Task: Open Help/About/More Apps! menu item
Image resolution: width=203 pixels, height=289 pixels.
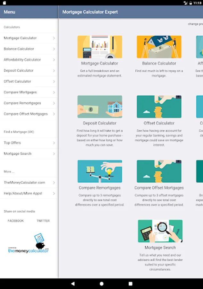Action: coord(29,193)
